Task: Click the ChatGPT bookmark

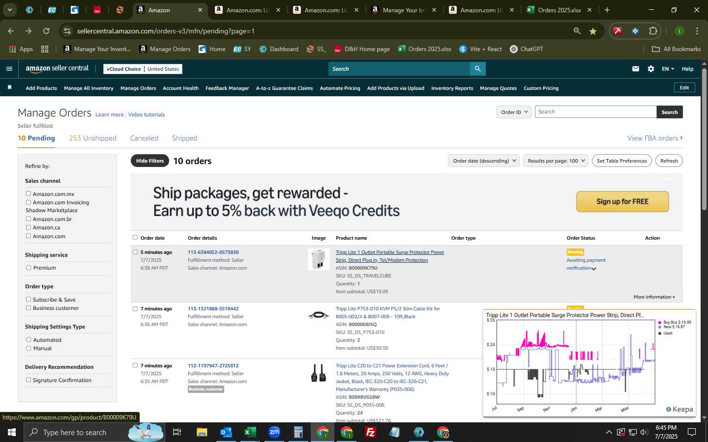Action: pos(527,49)
